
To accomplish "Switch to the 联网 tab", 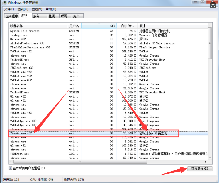I will [66, 16].
